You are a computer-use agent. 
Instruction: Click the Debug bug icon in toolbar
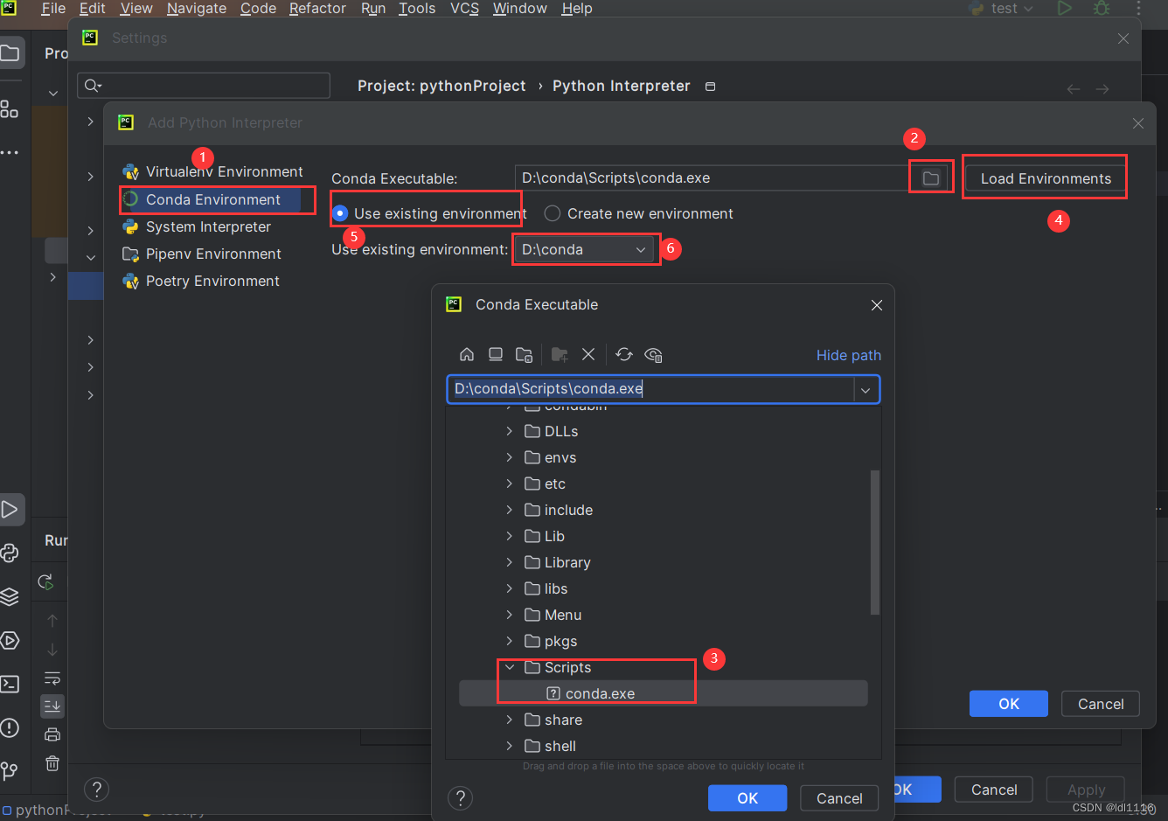point(1102,8)
